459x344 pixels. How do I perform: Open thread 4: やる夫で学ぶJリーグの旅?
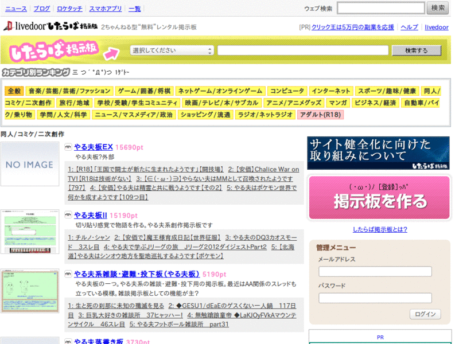point(185,247)
